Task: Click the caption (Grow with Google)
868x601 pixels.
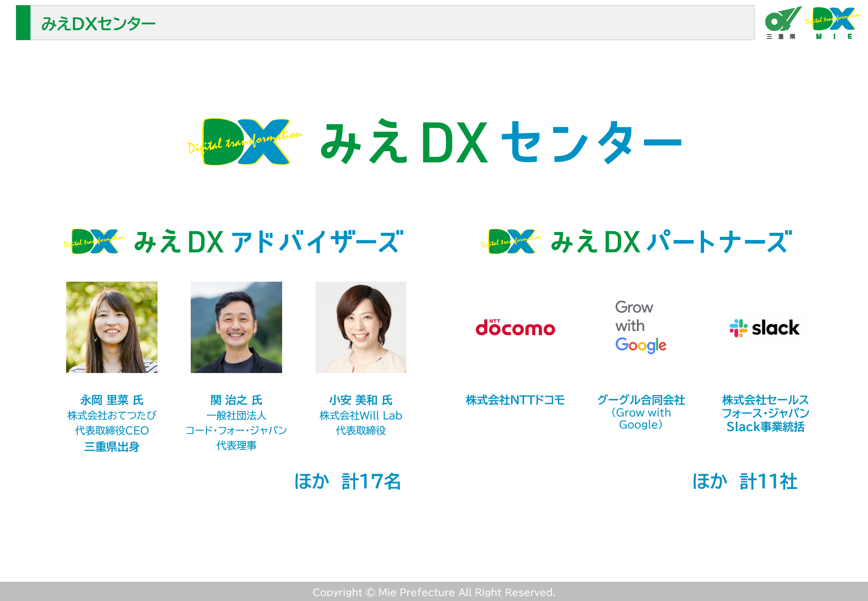Action: coord(641,419)
